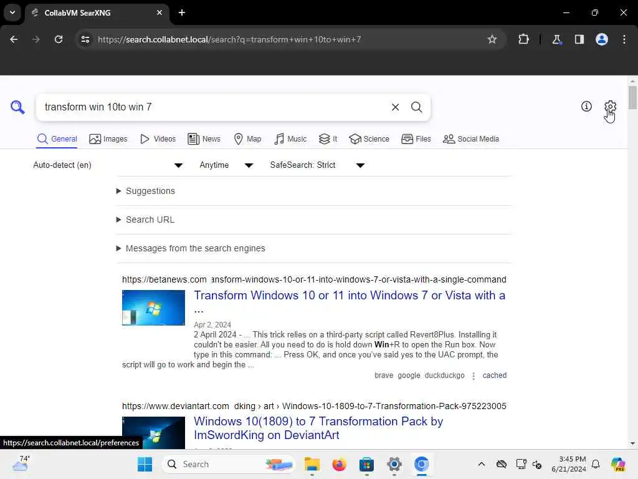Open the weather widget
The height and width of the screenshot is (479, 638).
21,463
